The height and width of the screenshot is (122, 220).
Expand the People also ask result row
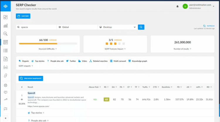tap(115, 120)
